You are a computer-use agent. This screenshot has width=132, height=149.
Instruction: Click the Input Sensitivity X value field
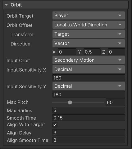pos(89,78)
